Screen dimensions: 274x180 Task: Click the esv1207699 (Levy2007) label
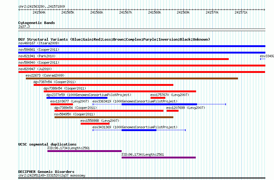[186, 108]
